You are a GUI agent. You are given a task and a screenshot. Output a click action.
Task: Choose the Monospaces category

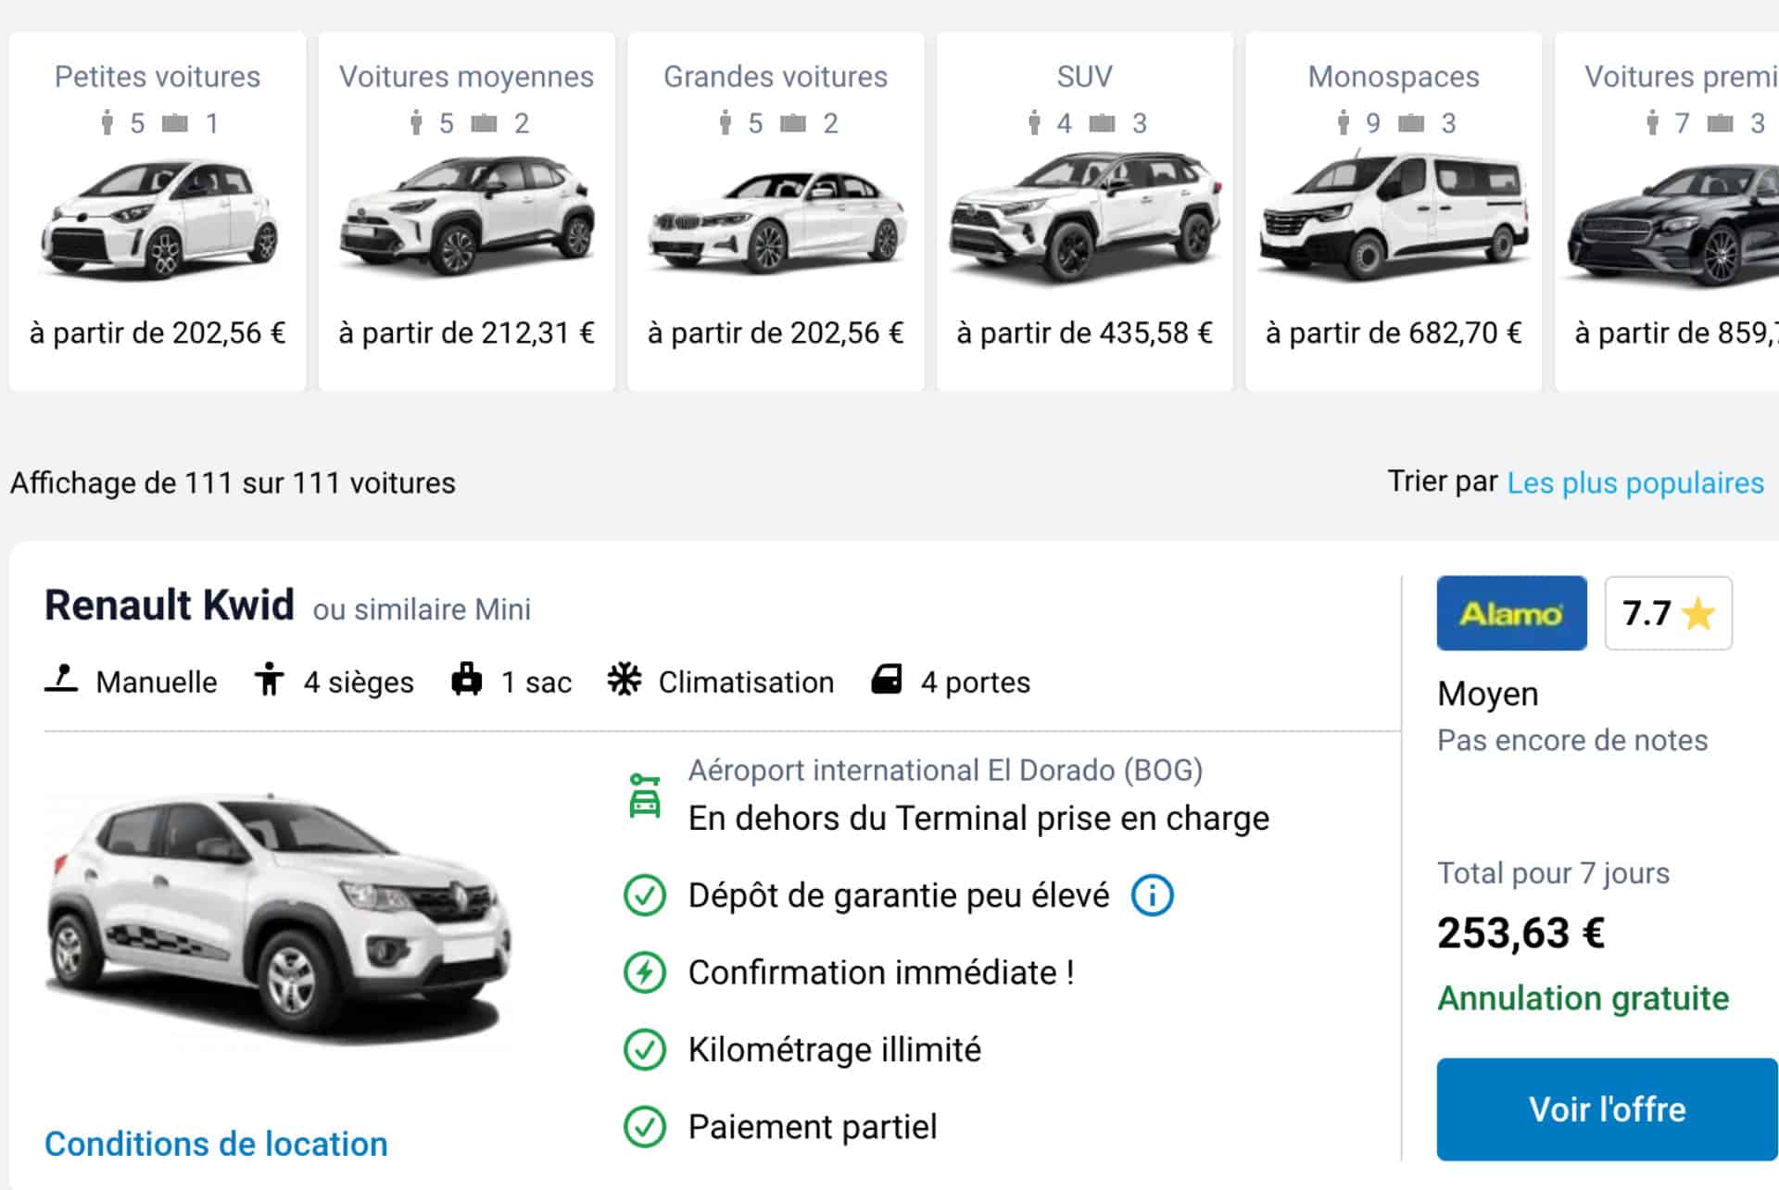tap(1393, 212)
